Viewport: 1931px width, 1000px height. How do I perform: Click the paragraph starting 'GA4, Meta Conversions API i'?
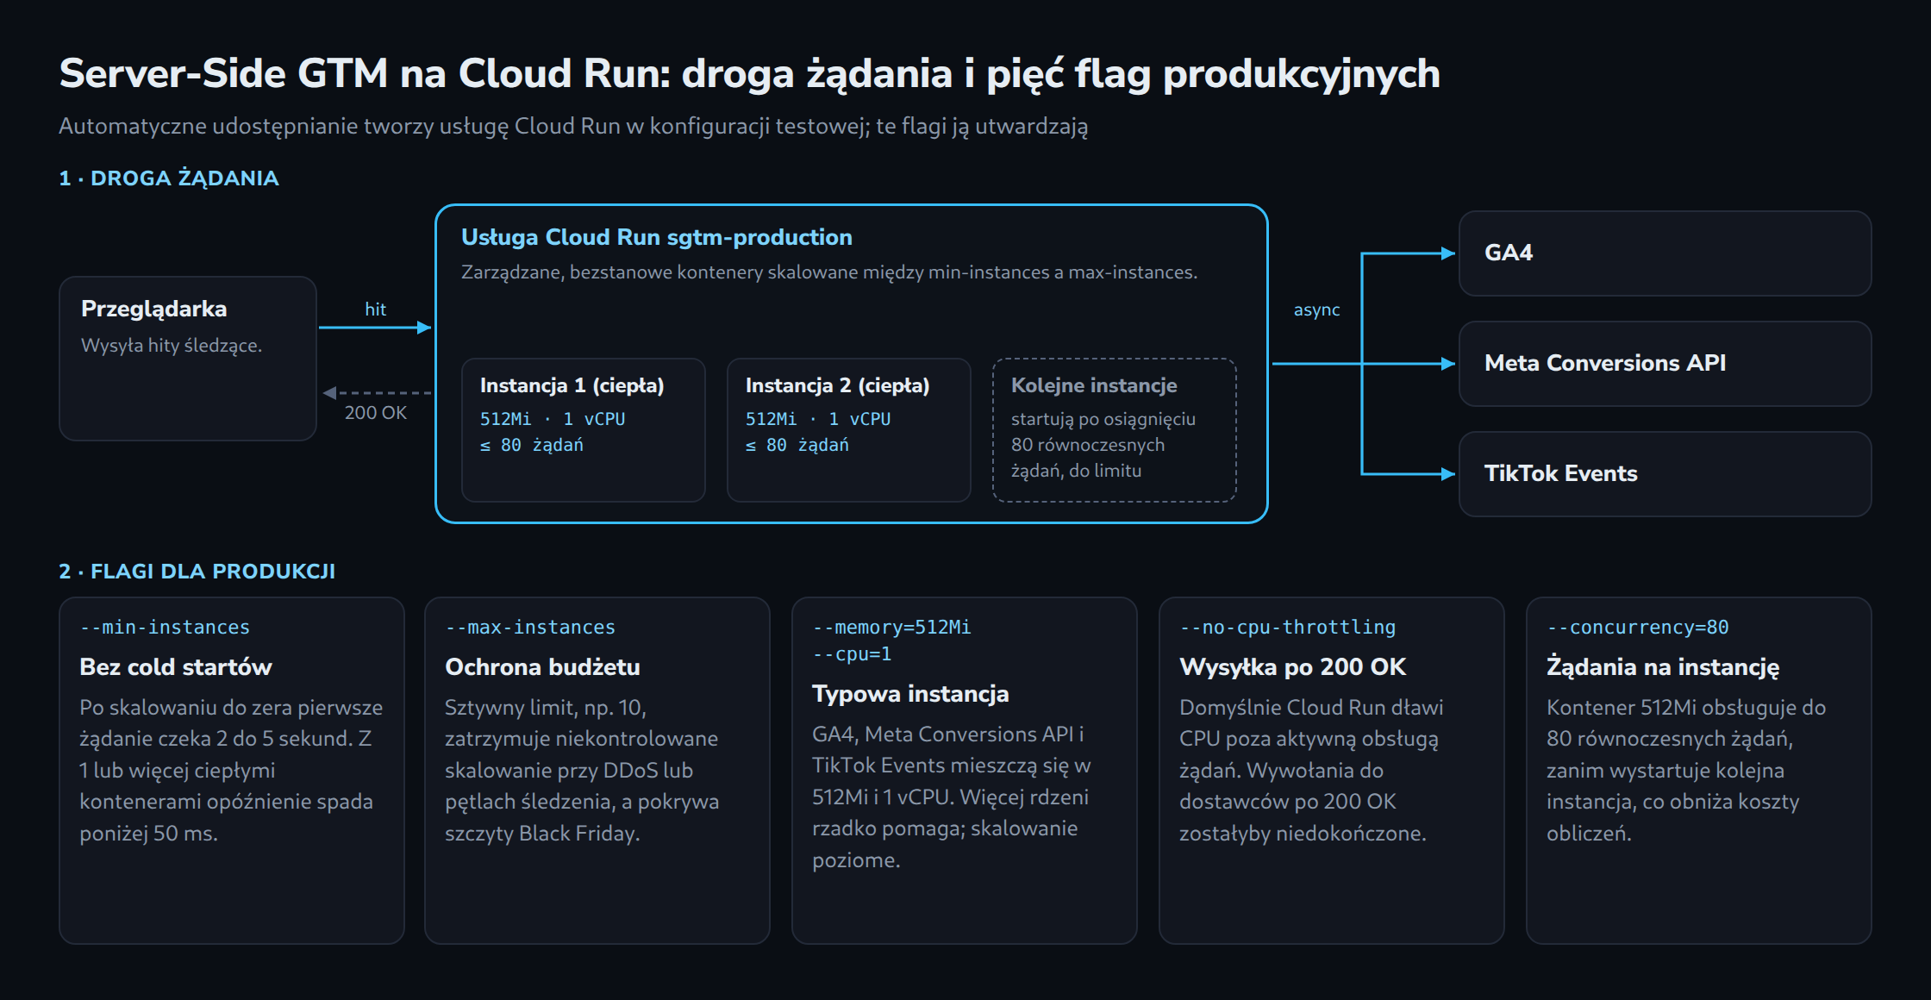[952, 797]
